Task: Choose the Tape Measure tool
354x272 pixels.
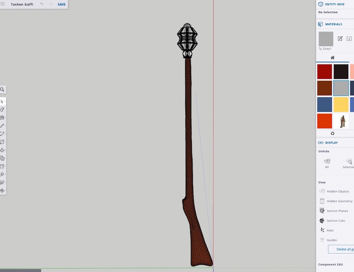Action: pyautogui.click(x=2, y=174)
